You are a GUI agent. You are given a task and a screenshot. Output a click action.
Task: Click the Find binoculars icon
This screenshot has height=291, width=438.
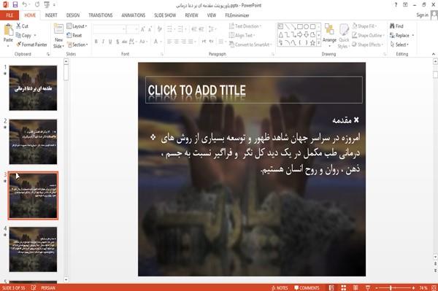pyautogui.click(x=392, y=26)
